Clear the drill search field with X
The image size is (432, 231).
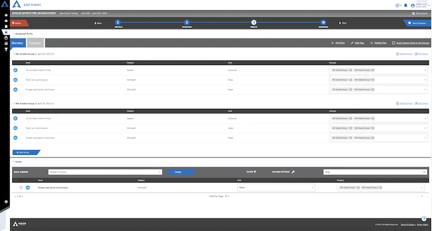424,172
